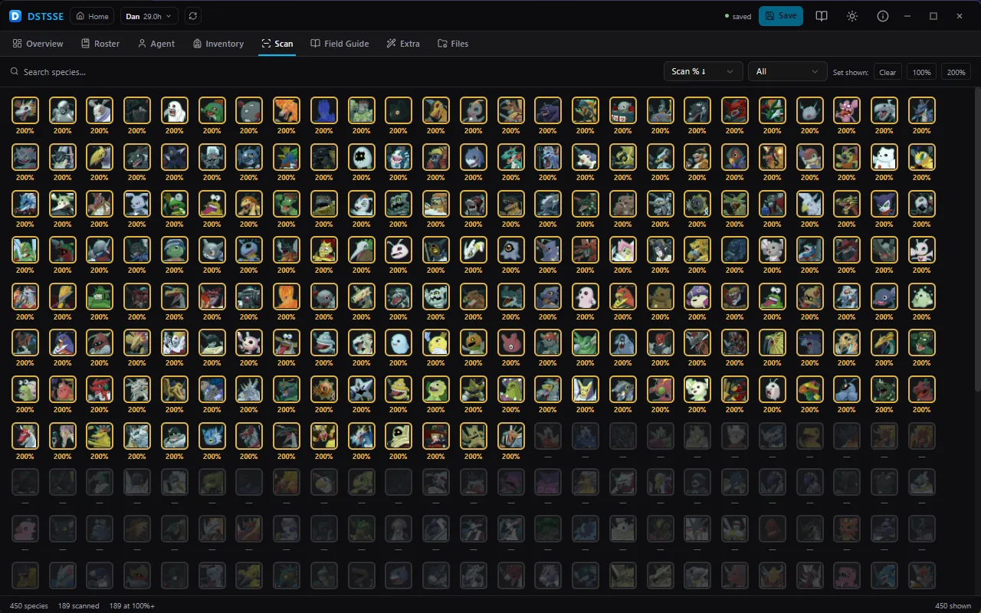
Task: Select the white star-shaped species thumbnail
Action: click(362, 390)
